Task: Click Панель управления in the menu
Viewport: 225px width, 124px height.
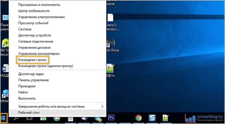Action: 33,80
